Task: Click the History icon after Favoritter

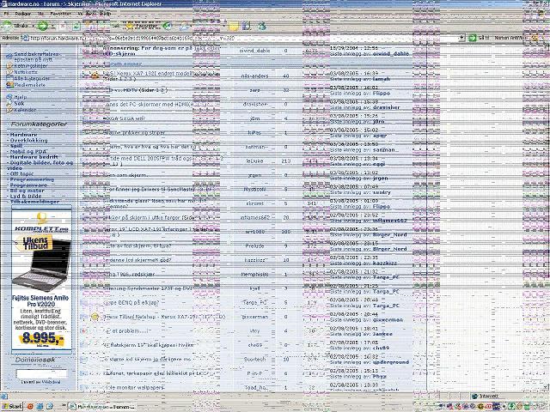Action: (168, 26)
